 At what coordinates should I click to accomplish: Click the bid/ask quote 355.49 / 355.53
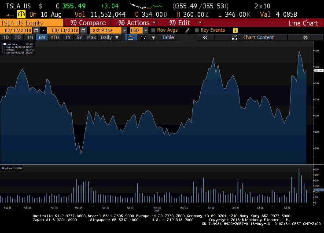(x=200, y=6)
